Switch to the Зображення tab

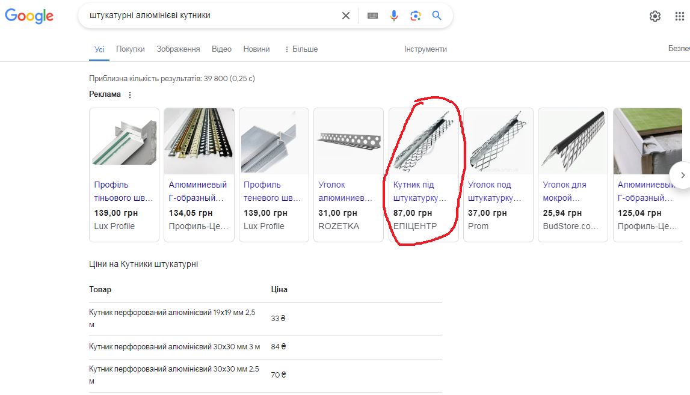point(178,49)
